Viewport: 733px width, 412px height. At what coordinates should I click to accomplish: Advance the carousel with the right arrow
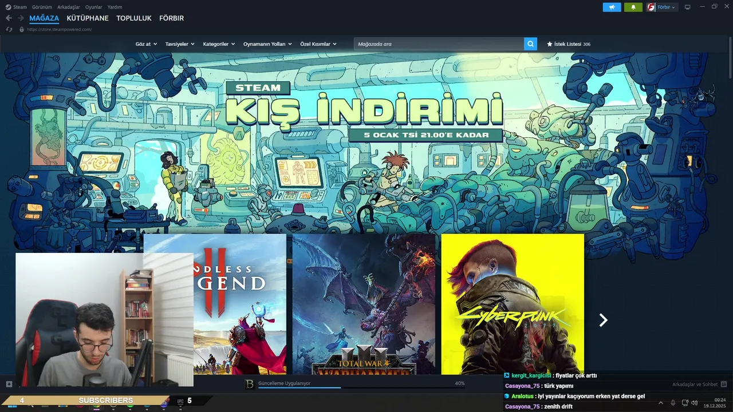[x=602, y=320]
